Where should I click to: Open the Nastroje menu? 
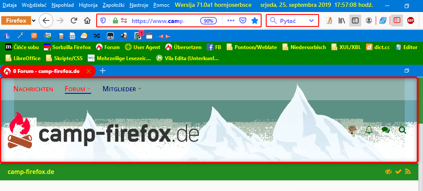(x=139, y=5)
